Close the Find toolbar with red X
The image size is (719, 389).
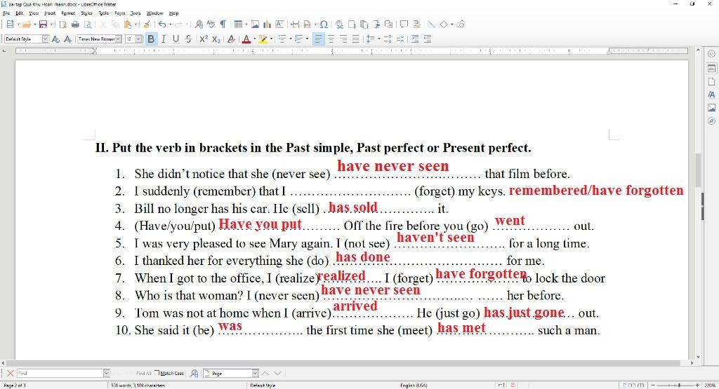10,373
